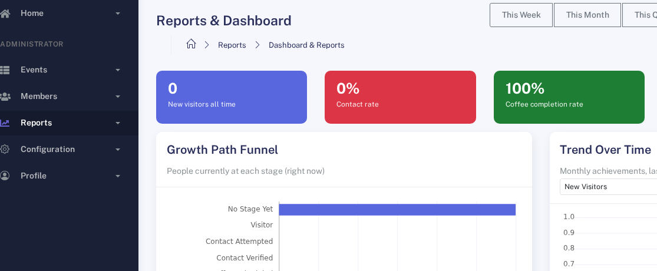Click the Reports breadcrumb link
Viewport: 657px width, 271px height.
pyautogui.click(x=232, y=45)
